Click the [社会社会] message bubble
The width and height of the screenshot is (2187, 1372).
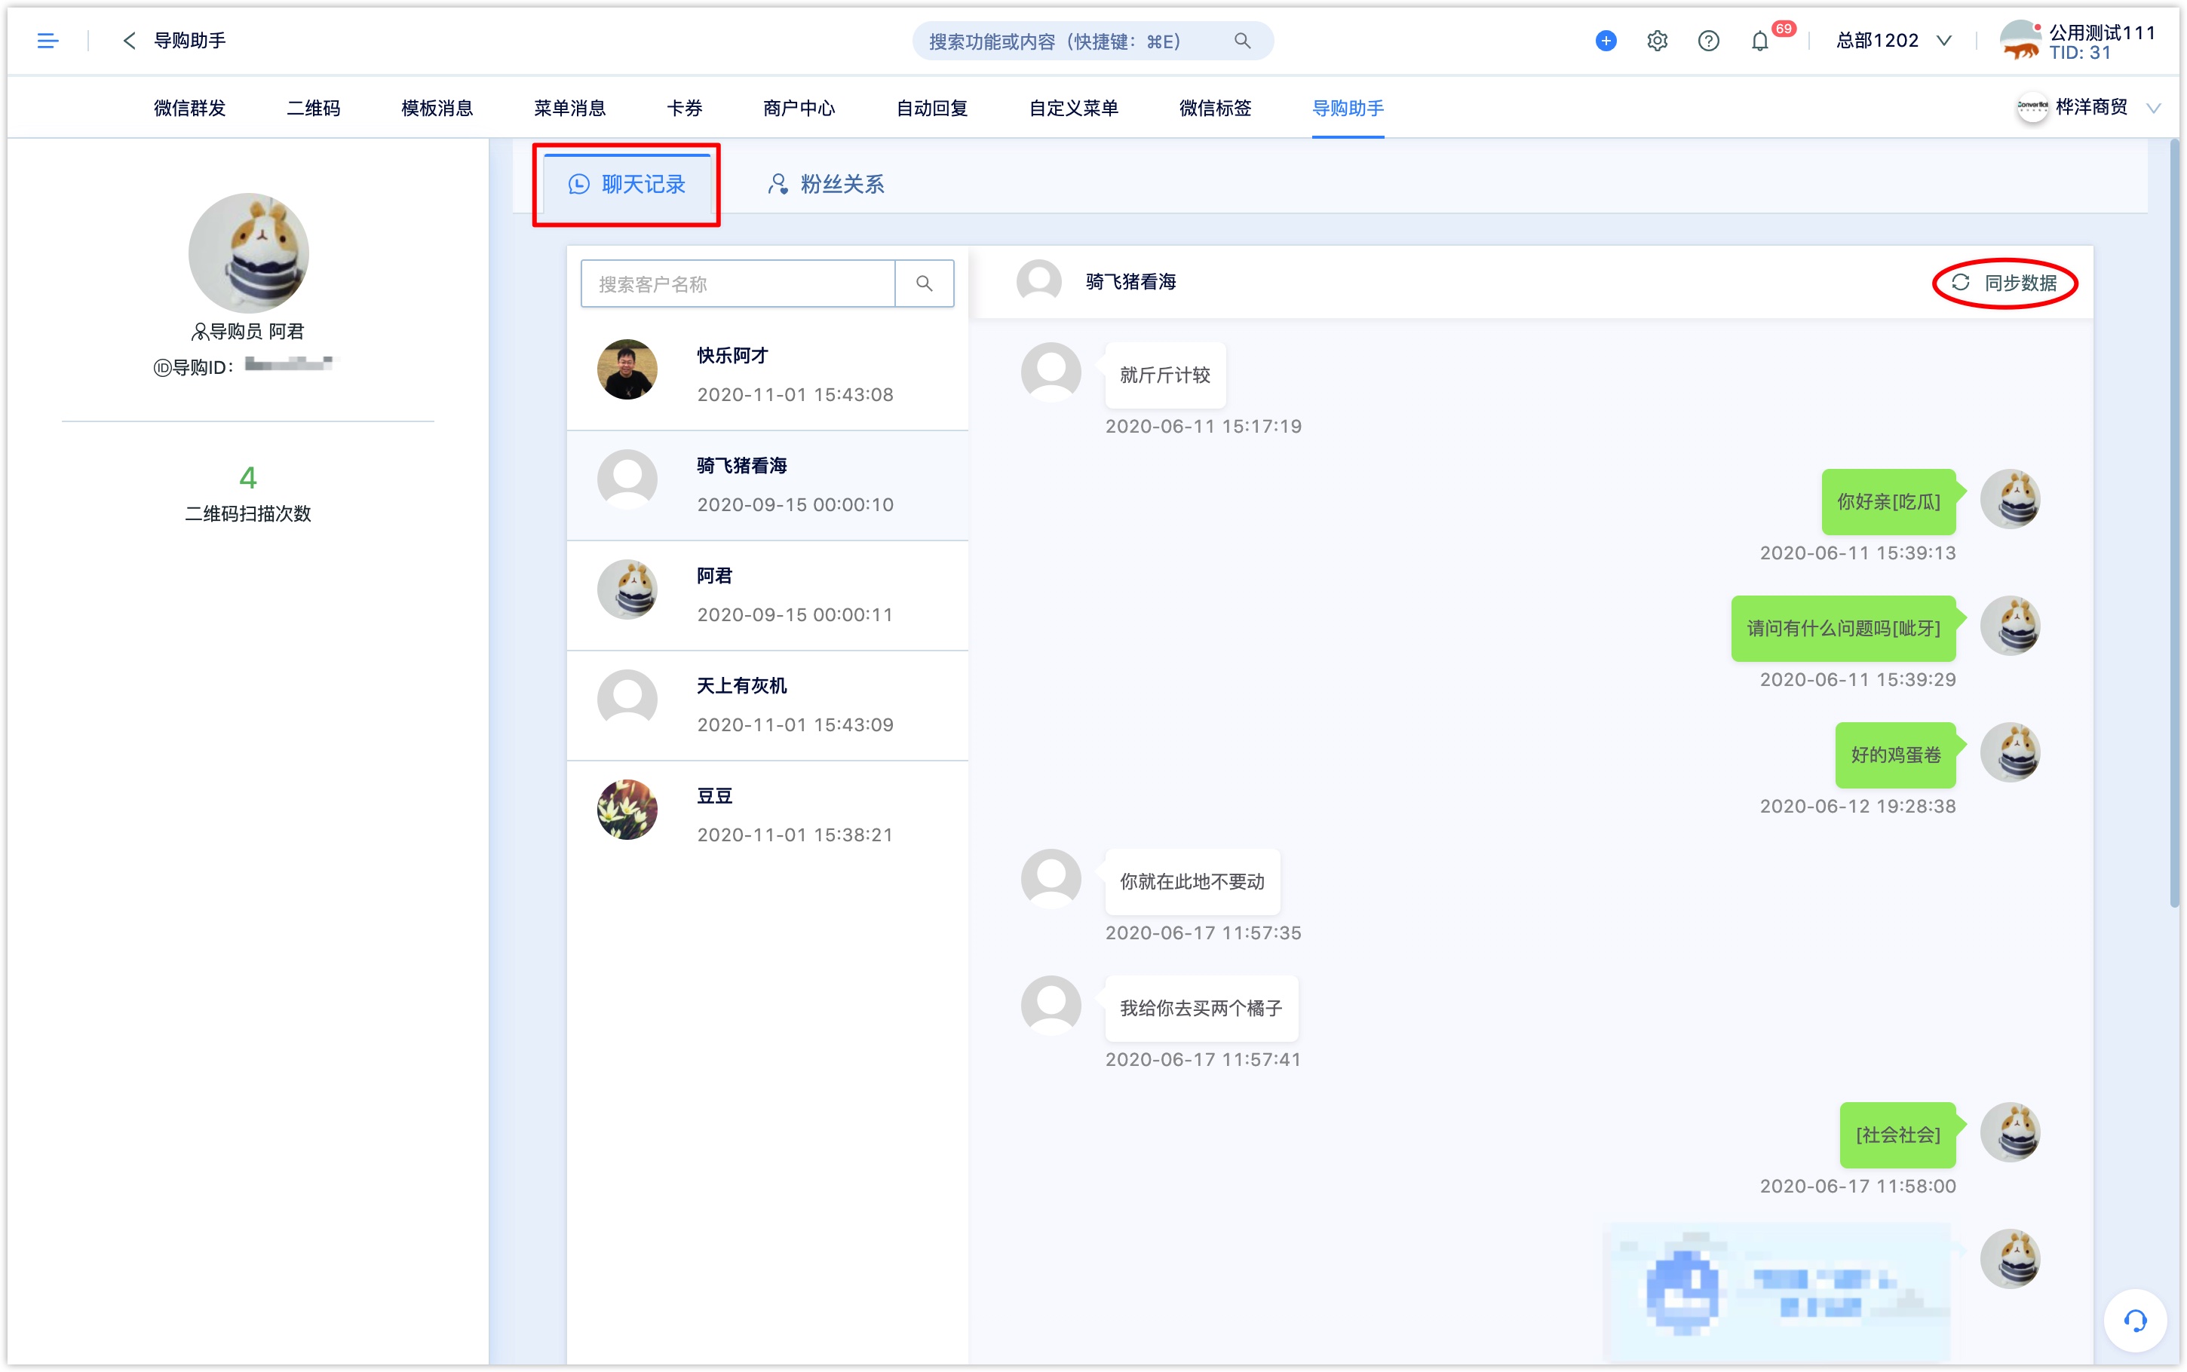click(x=1897, y=1135)
